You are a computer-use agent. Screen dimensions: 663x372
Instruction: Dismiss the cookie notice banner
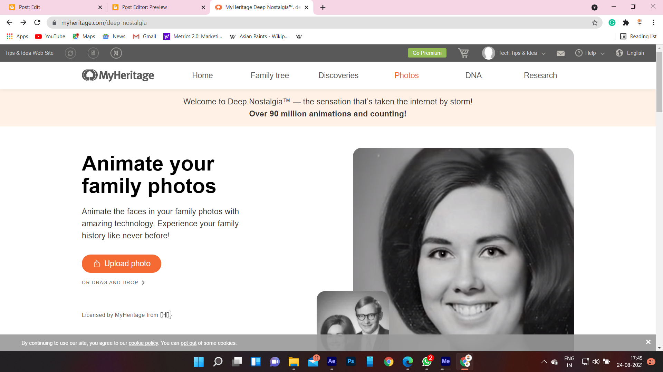648,342
